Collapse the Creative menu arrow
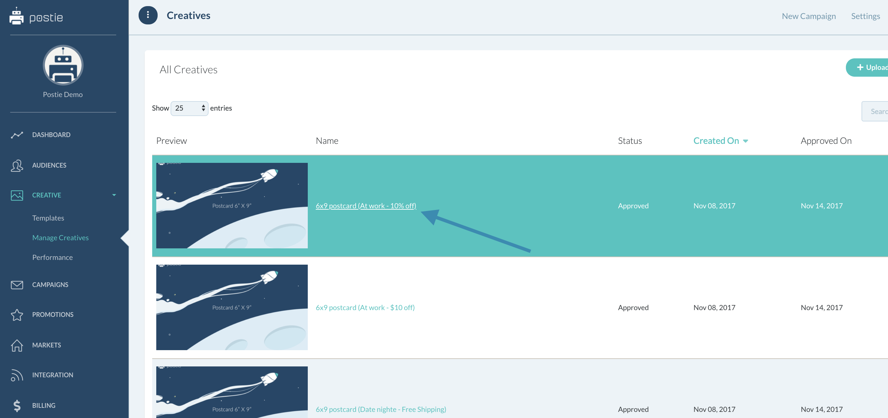The height and width of the screenshot is (418, 888). click(114, 195)
